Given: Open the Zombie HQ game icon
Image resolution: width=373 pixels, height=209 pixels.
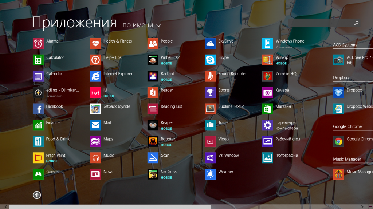Looking at the screenshot, I should (x=267, y=76).
